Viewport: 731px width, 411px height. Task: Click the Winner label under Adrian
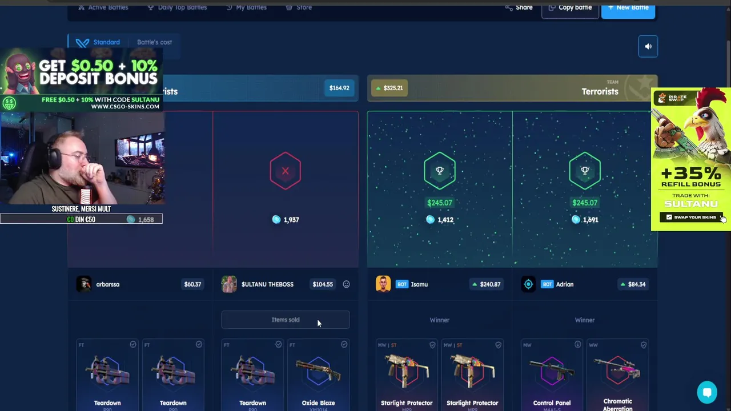585,320
